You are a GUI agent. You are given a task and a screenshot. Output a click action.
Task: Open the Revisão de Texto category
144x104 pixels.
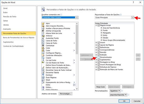click(x=10, y=17)
